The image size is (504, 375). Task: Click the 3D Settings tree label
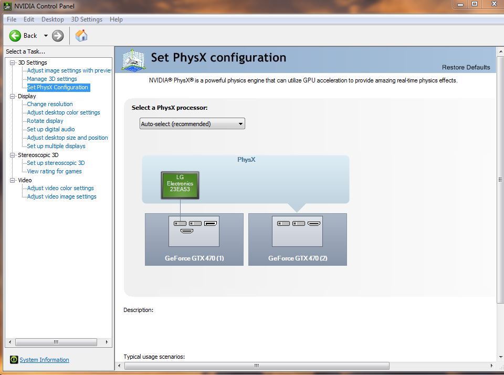(33, 62)
